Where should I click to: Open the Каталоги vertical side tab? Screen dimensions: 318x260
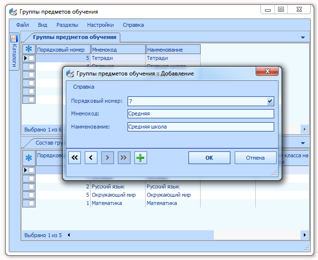click(14, 52)
